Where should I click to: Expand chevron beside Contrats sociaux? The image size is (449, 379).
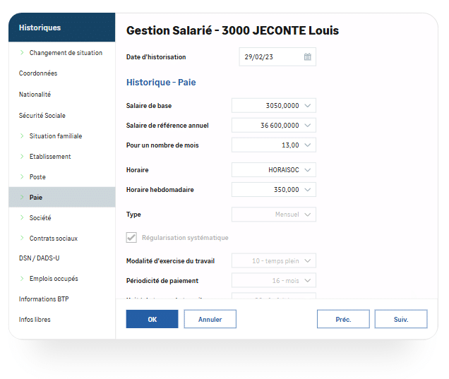coord(22,238)
